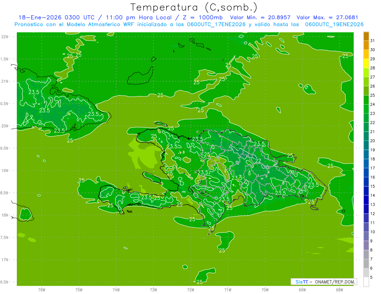
Task: Click the colorbar label '5'
Action: [x=371, y=278]
